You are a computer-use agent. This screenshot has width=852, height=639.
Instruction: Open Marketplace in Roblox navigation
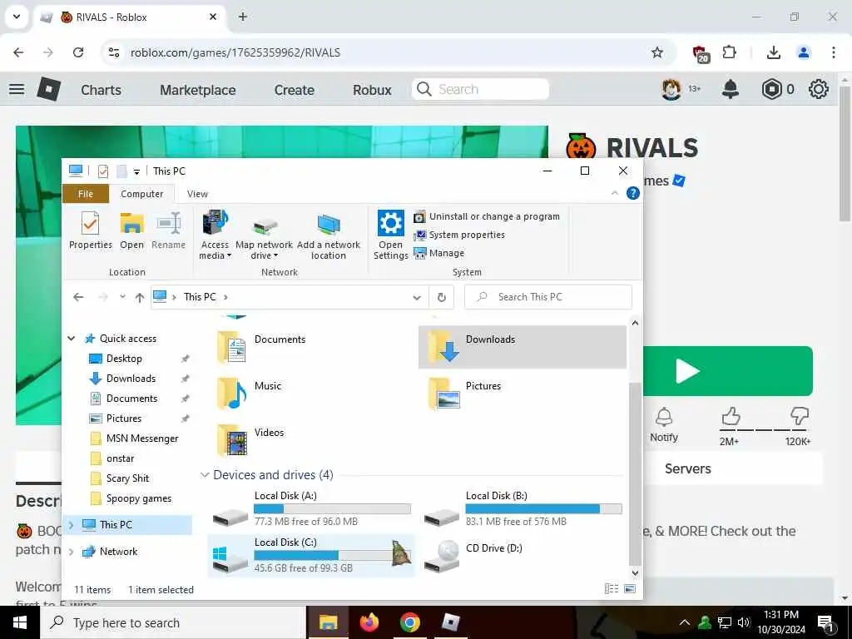pos(198,90)
